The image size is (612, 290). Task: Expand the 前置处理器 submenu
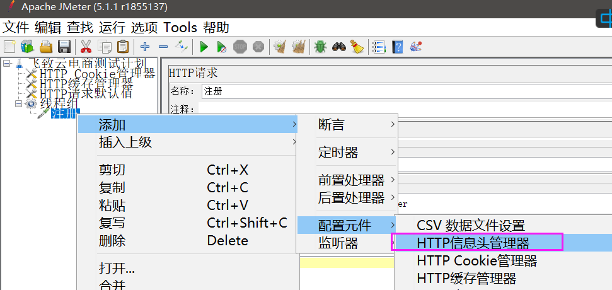(347, 180)
